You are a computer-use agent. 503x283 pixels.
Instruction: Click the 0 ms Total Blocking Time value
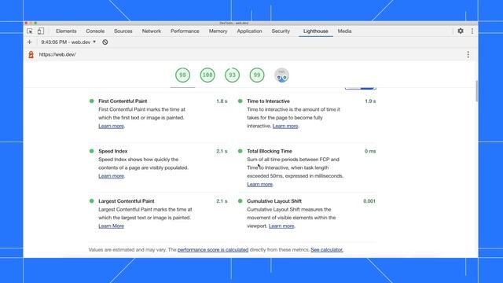pos(370,151)
